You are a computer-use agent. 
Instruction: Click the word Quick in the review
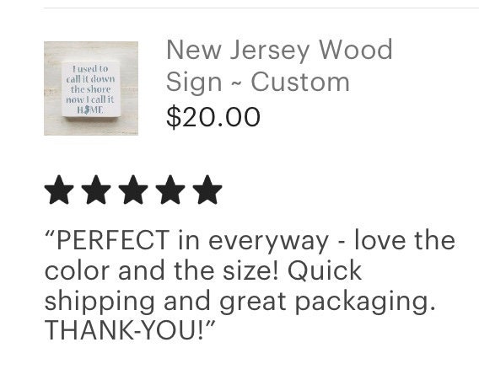tap(325, 270)
